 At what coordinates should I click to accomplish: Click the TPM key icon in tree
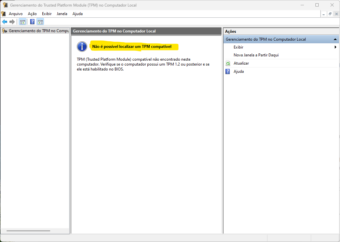coord(5,31)
